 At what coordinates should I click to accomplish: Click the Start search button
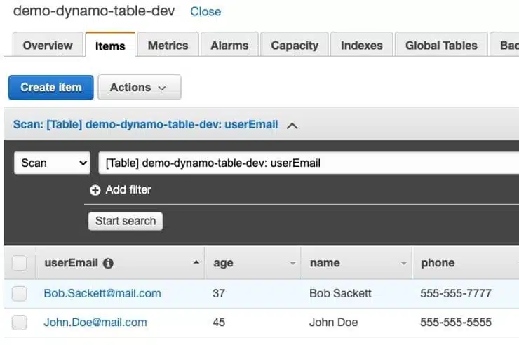(x=126, y=221)
